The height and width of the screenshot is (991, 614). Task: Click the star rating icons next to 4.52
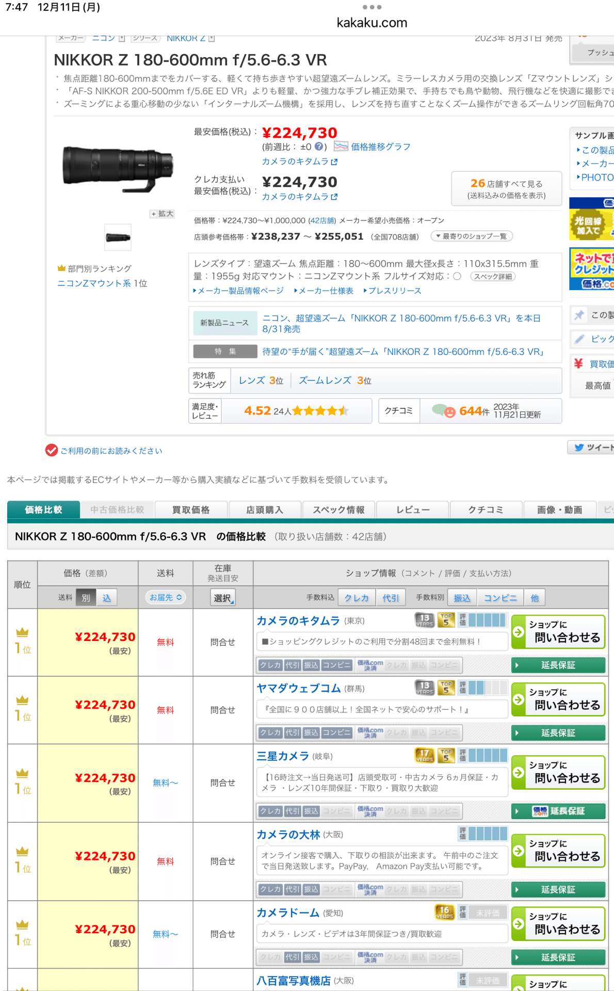320,411
